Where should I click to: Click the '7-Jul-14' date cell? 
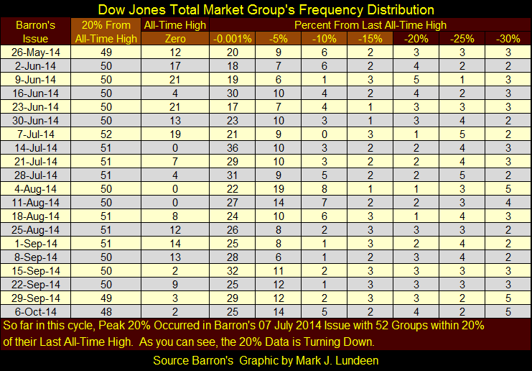click(x=35, y=134)
